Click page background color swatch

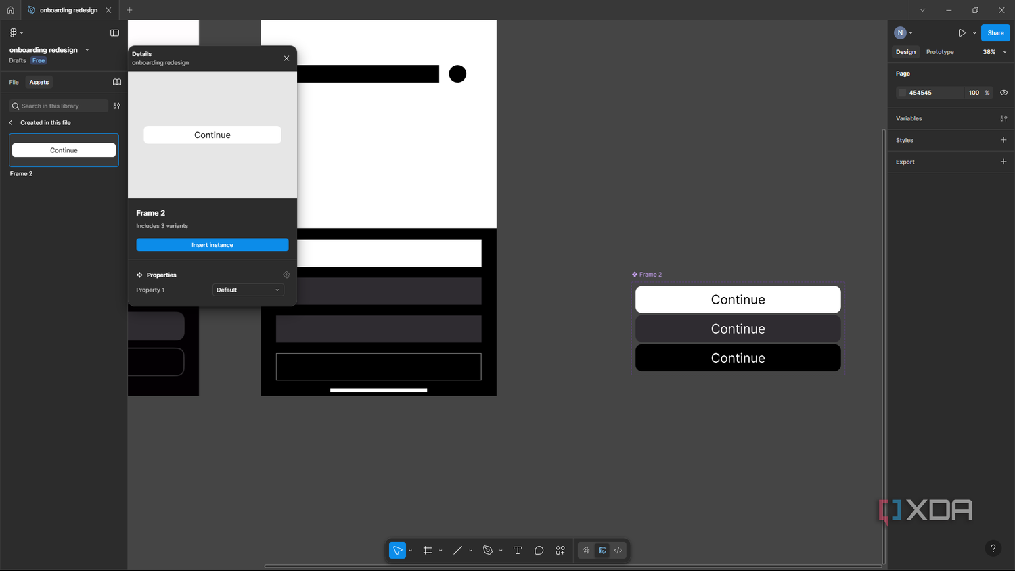coord(902,93)
